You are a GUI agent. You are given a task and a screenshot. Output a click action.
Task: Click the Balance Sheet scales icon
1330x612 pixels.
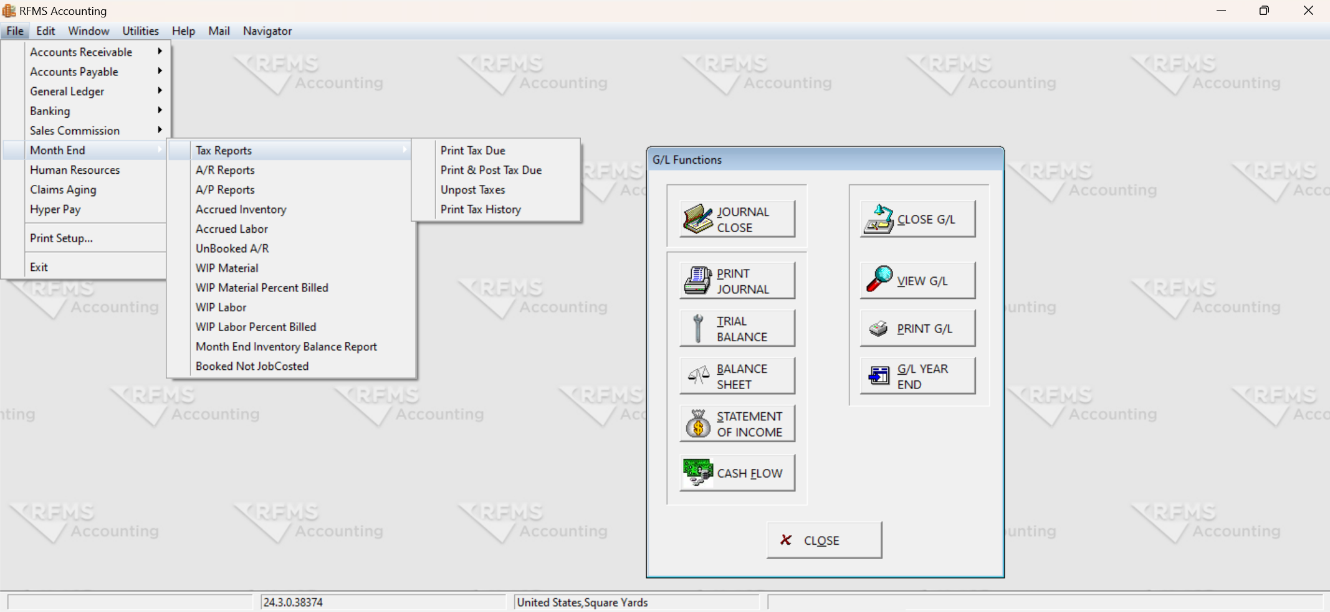736,375
